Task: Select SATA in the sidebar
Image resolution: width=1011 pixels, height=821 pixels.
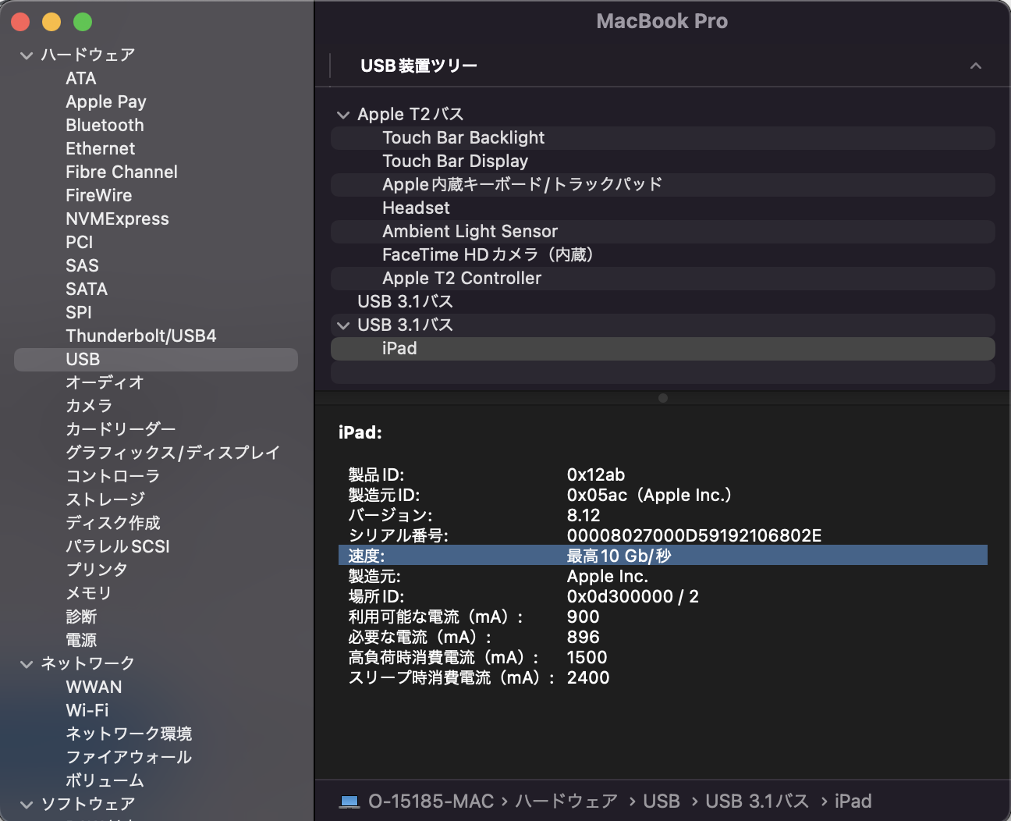Action: tap(87, 289)
